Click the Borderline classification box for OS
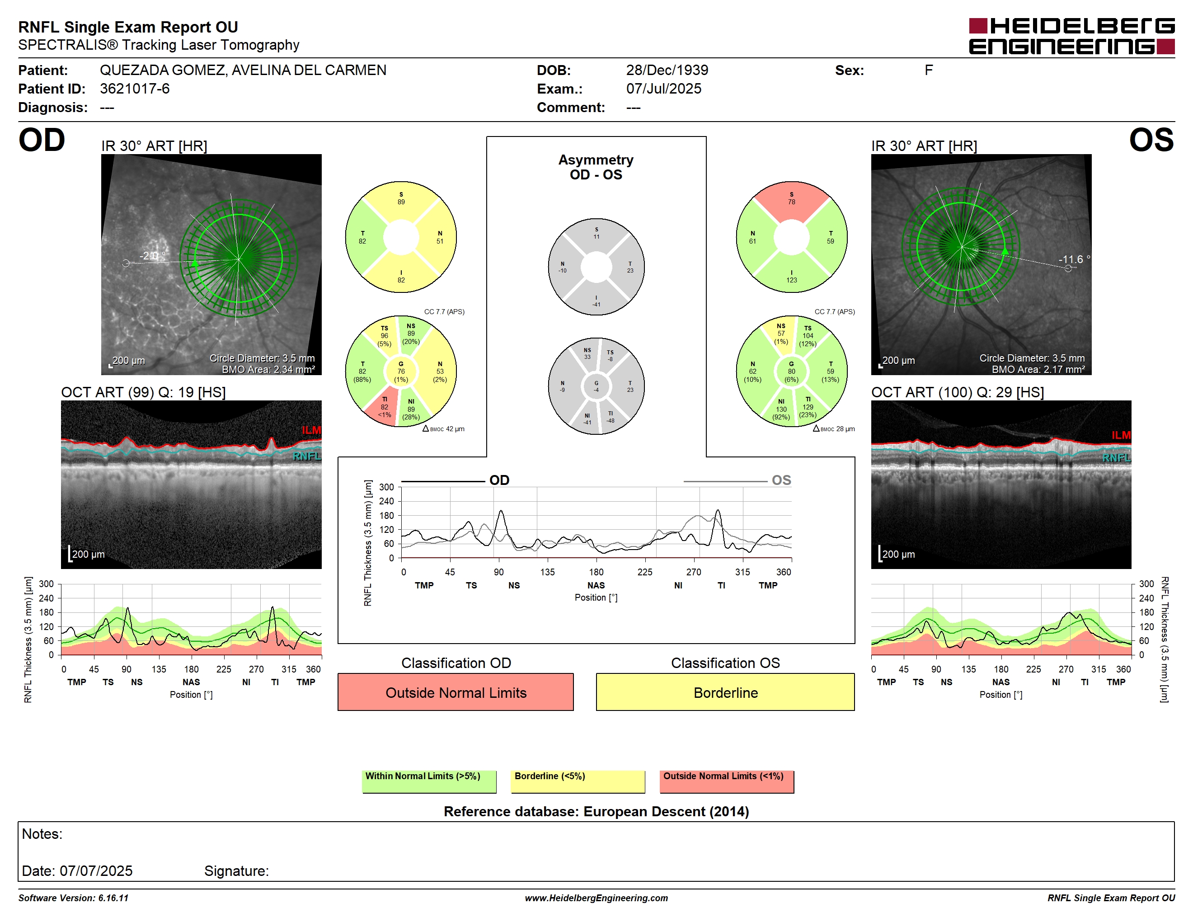This screenshot has height=922, width=1193. coord(725,692)
